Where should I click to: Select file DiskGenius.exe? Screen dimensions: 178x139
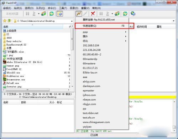click(37, 76)
